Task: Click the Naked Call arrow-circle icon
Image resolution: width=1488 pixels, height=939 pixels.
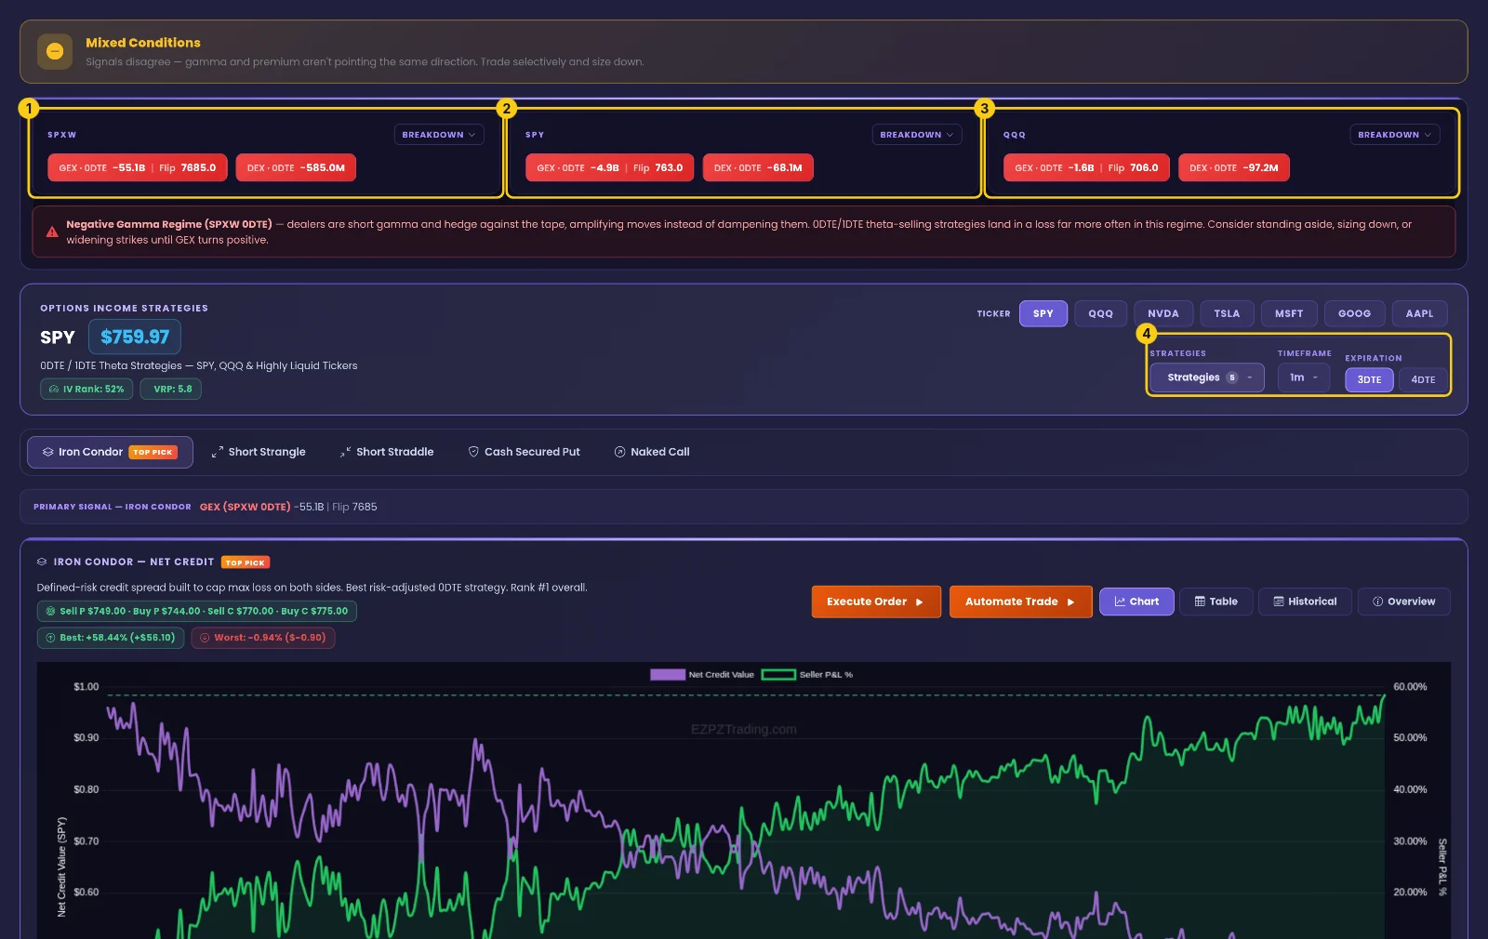Action: point(619,452)
